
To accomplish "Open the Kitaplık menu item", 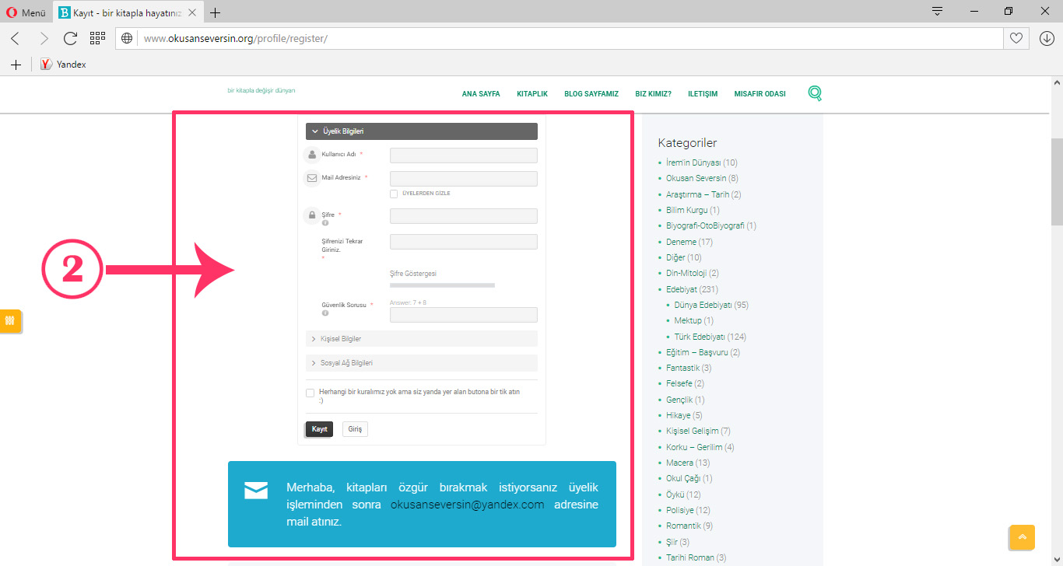I will click(x=532, y=94).
